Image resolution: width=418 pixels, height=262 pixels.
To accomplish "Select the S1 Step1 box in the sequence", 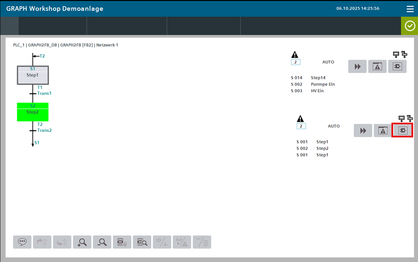I will [x=33, y=75].
